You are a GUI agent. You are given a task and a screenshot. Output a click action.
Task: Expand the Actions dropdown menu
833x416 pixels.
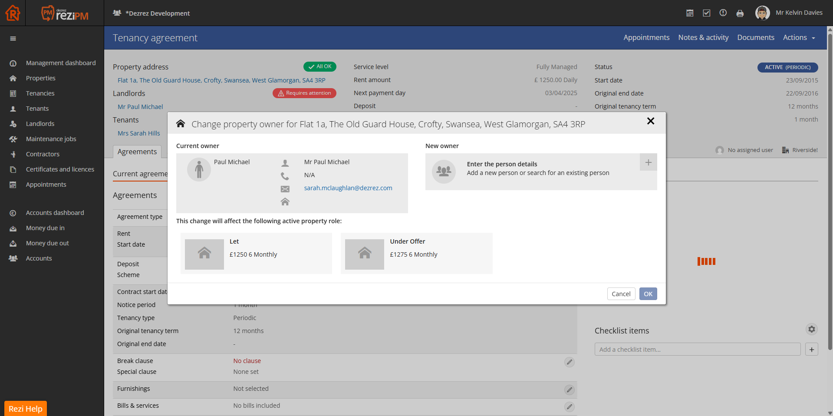click(x=799, y=38)
